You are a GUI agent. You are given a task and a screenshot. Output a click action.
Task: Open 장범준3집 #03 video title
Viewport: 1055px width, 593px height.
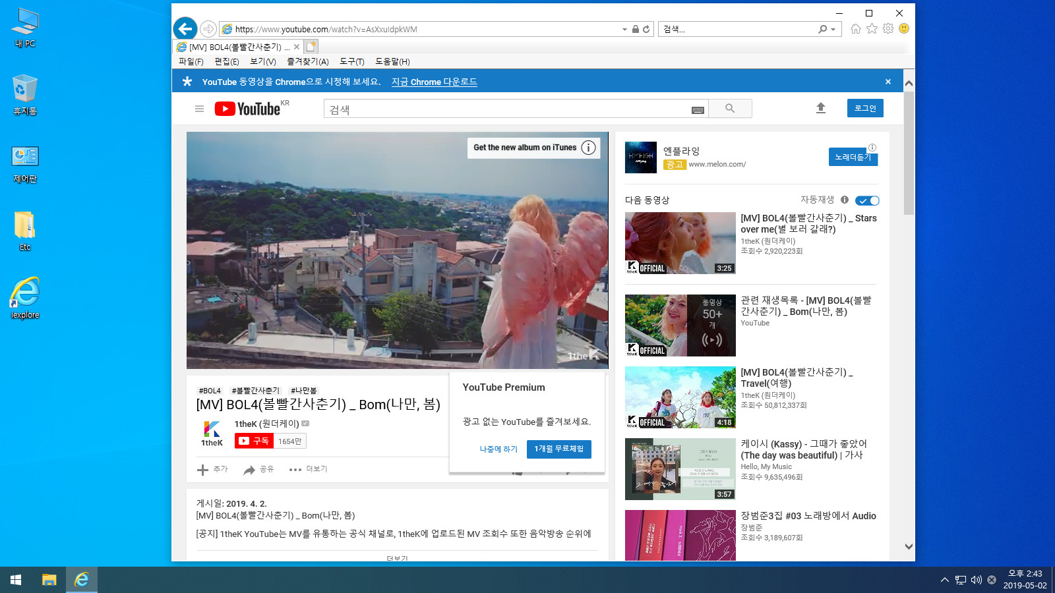pyautogui.click(x=808, y=516)
